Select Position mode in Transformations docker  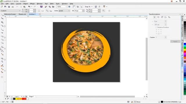[155, 17]
